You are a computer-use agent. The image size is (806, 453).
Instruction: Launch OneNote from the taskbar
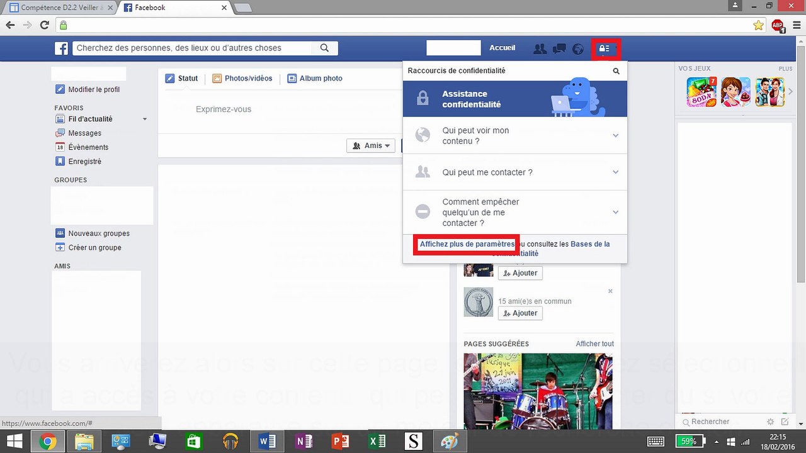(304, 442)
